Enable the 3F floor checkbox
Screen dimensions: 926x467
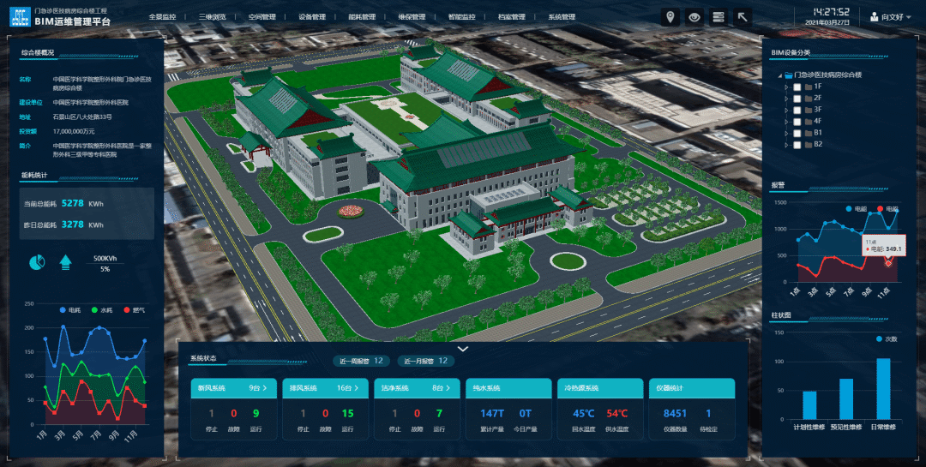[x=797, y=110]
